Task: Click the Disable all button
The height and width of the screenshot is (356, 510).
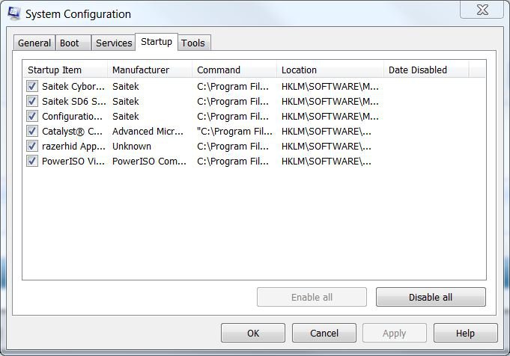Action: [x=431, y=297]
